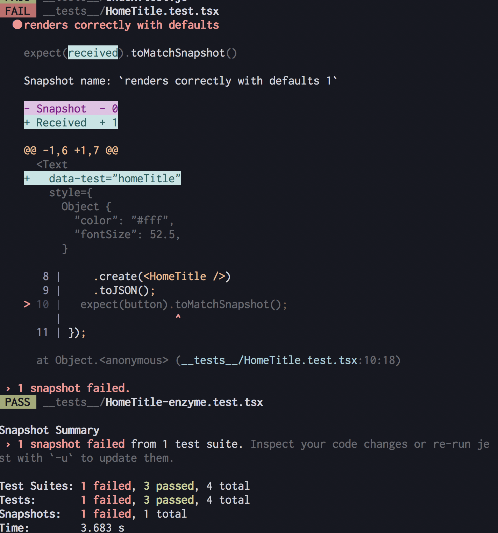Click the chevron before '1 snapshot failed.'

click(8, 388)
